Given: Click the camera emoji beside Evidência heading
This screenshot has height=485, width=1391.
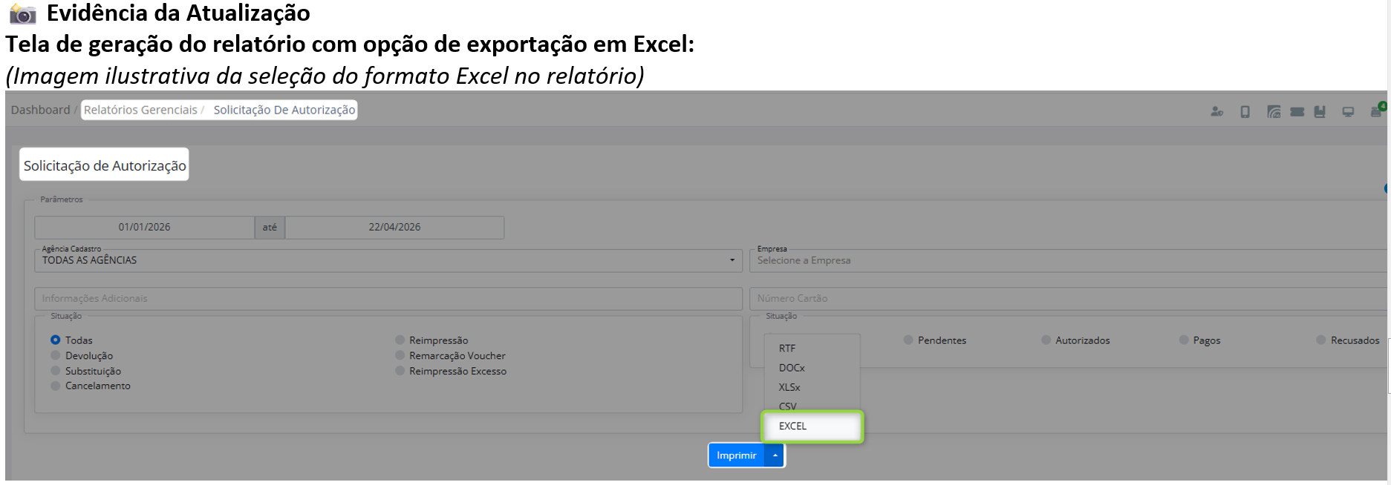Looking at the screenshot, I should [22, 13].
